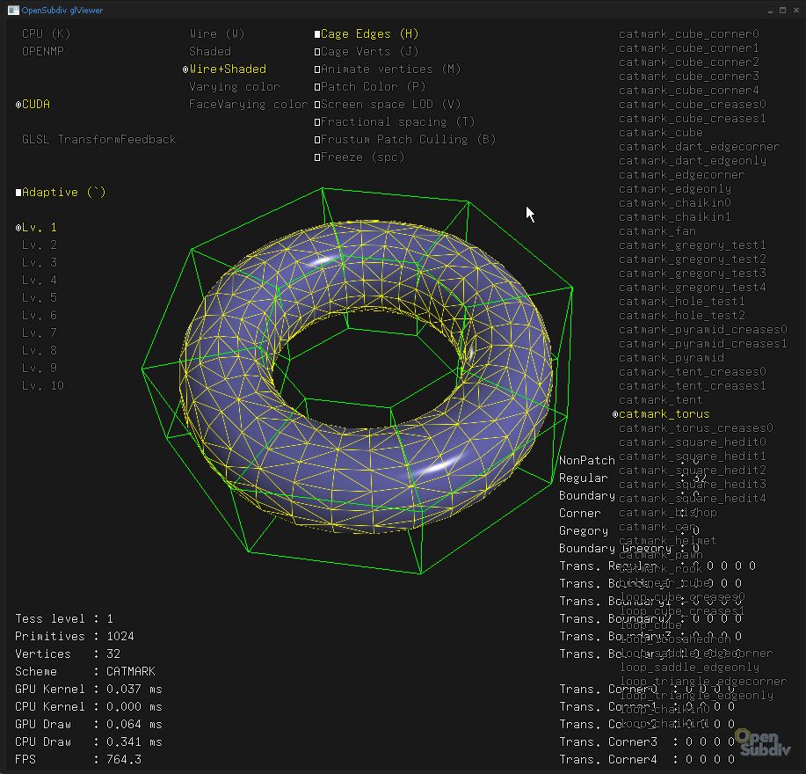This screenshot has width=806, height=774.
Task: Select subdivision Lv. 9
Action: coord(39,368)
